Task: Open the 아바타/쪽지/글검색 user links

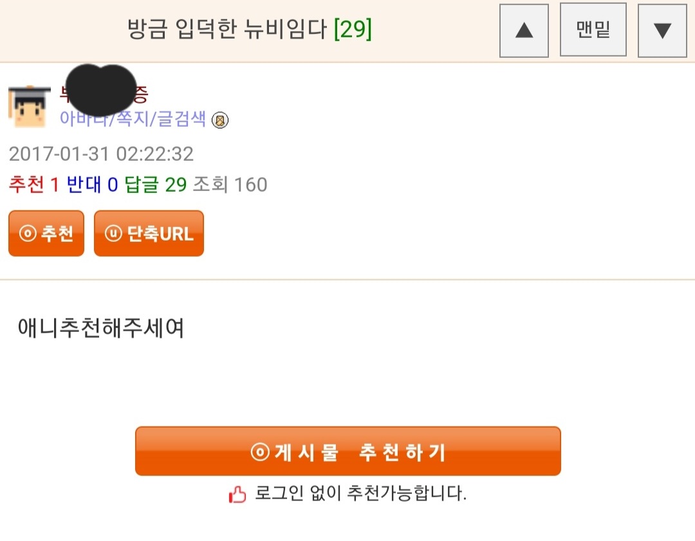Action: click(133, 118)
